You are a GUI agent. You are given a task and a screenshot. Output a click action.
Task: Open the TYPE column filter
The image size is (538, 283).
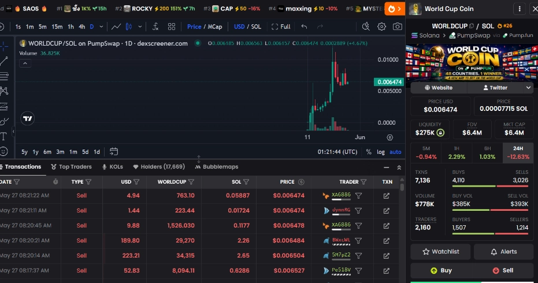(88, 182)
